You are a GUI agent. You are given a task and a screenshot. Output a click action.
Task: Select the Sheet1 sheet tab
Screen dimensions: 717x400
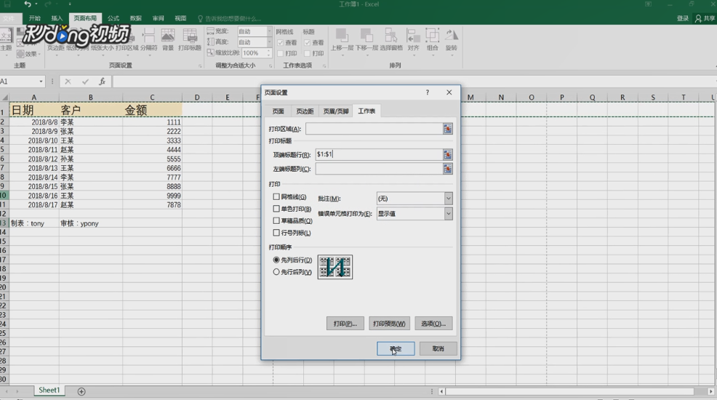click(x=49, y=391)
